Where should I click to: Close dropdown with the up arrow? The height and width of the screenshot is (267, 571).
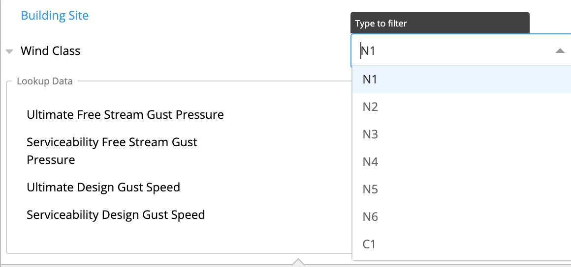560,51
